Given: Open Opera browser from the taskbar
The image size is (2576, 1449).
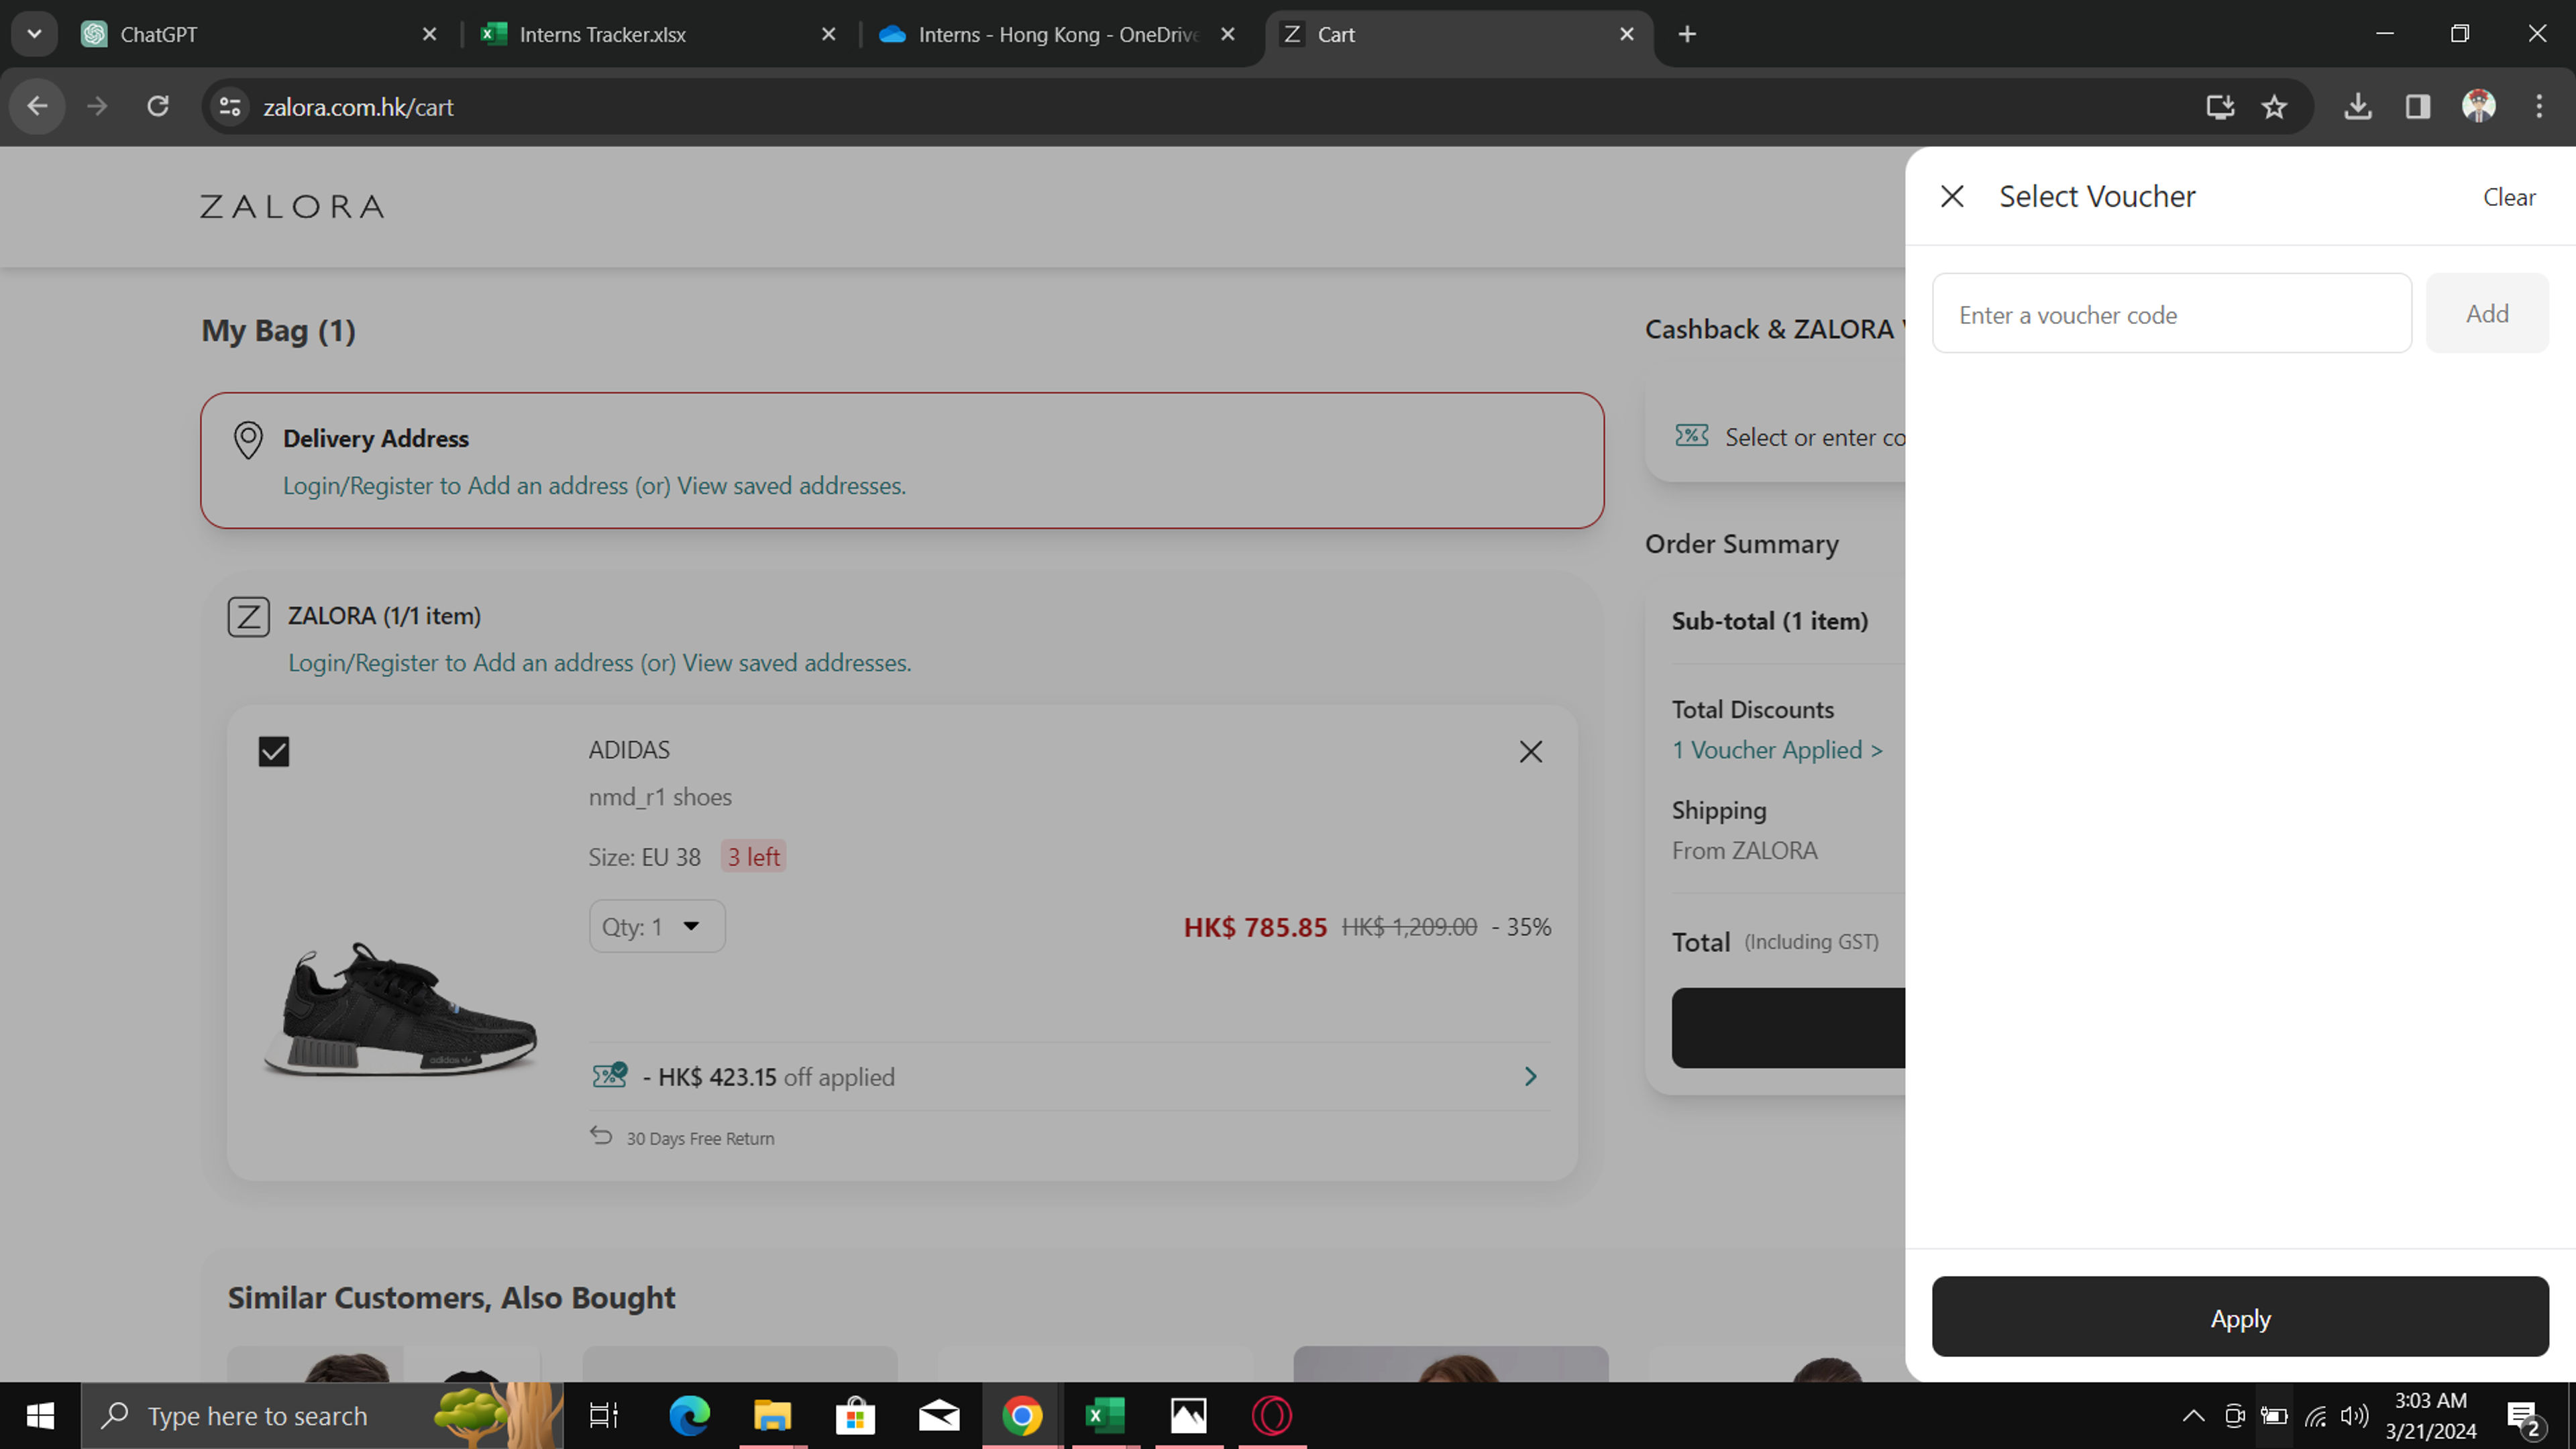Looking at the screenshot, I should 1272,1415.
